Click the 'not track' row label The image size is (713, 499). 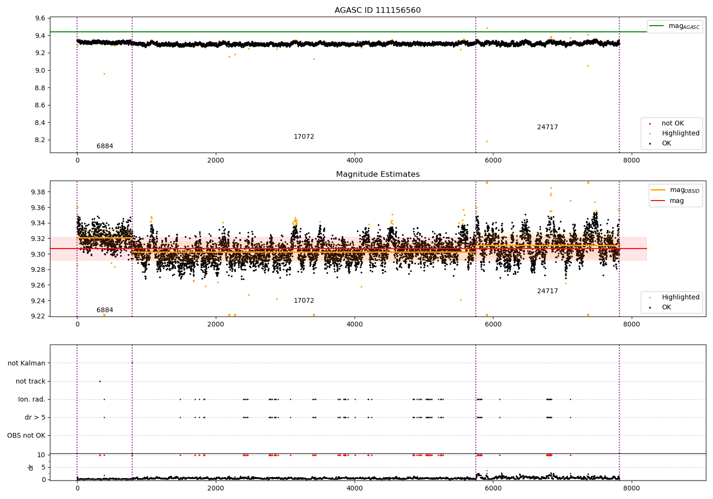click(x=30, y=382)
